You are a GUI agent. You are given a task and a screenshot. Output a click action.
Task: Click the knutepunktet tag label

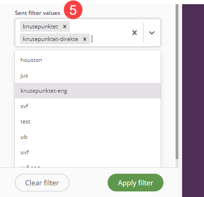pos(41,27)
